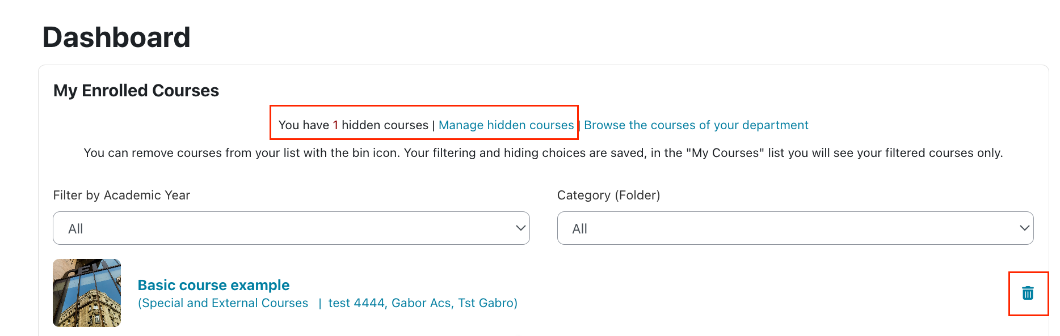Expand the Category (Folder) dropdown
This screenshot has width=1060, height=336.
[x=794, y=228]
